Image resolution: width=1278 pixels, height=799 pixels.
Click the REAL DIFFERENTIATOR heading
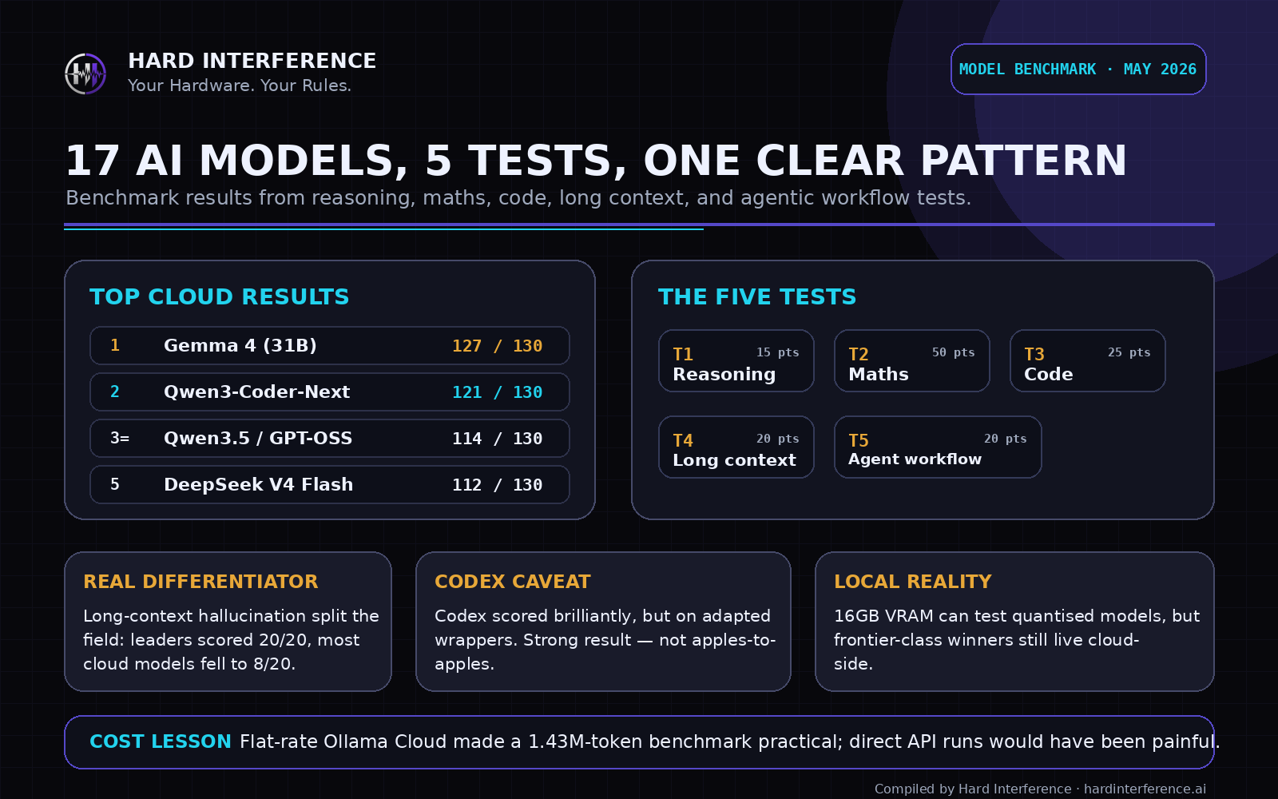200,582
